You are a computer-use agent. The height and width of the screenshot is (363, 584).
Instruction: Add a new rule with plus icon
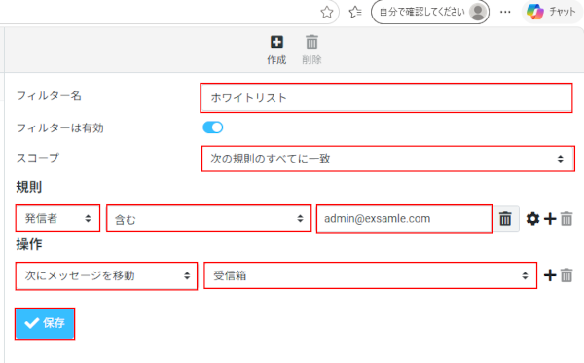point(550,219)
